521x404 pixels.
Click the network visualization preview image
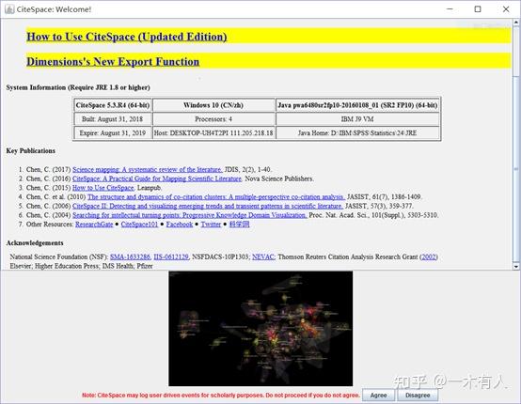click(260, 328)
